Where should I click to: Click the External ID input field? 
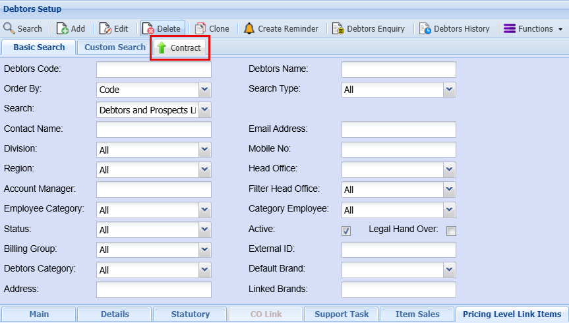(399, 250)
